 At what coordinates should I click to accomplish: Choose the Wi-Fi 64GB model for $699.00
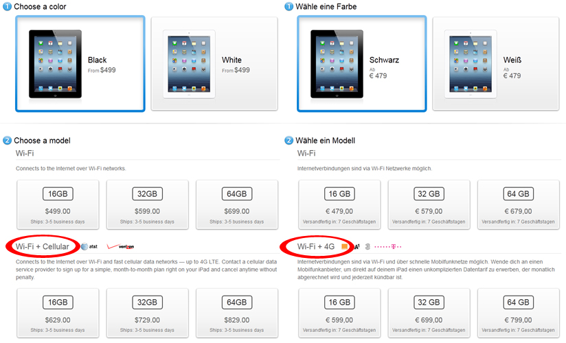point(237,204)
